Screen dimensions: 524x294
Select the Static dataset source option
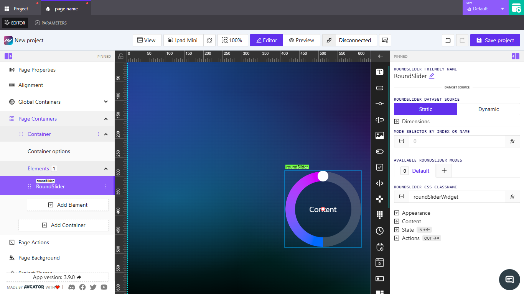click(x=425, y=109)
